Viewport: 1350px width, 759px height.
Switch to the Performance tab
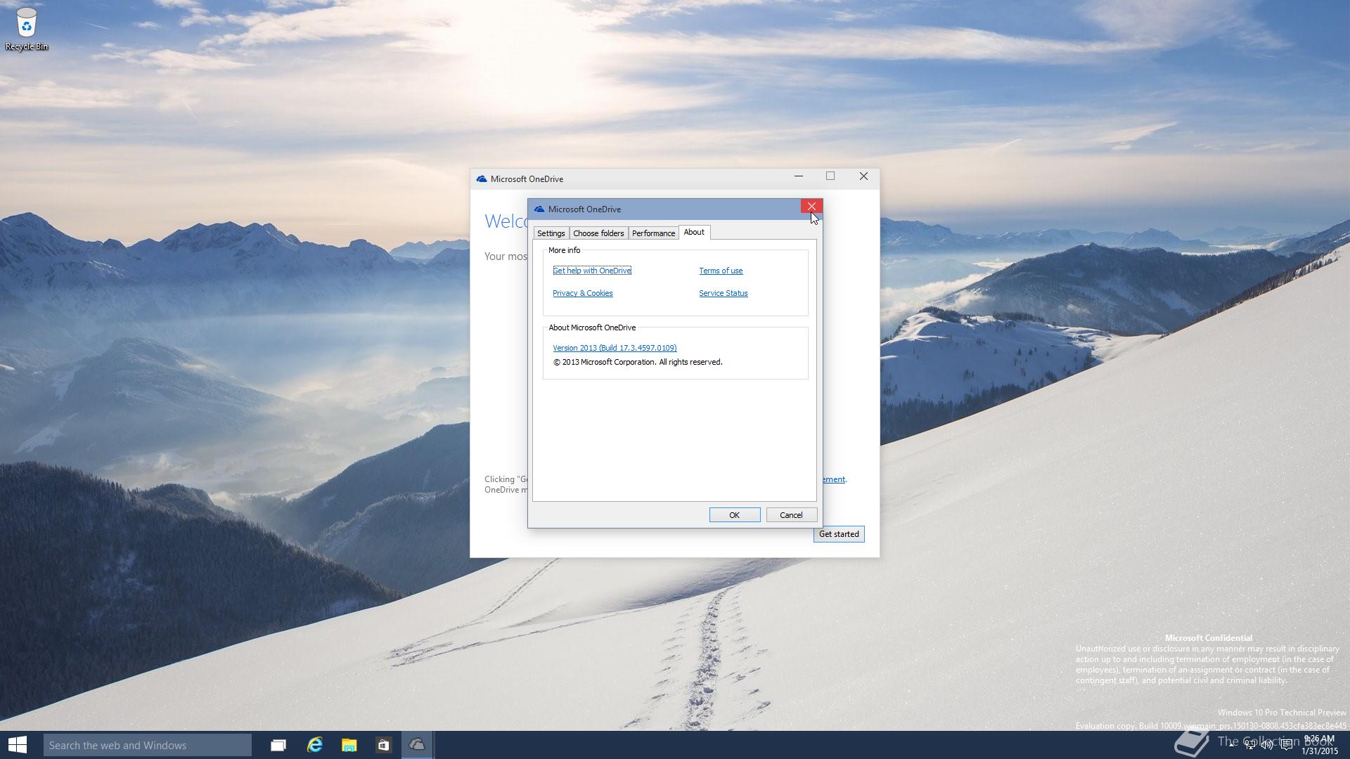653,233
